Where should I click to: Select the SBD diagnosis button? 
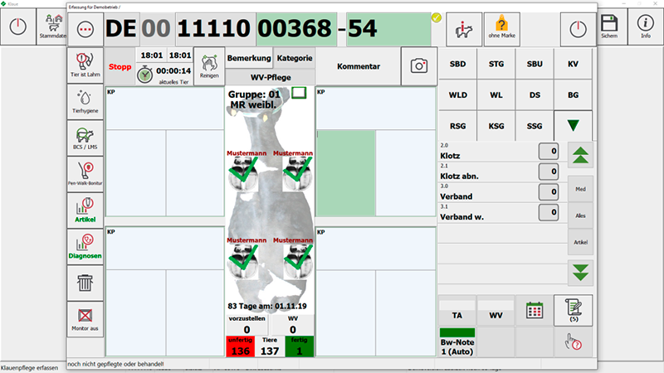(458, 65)
